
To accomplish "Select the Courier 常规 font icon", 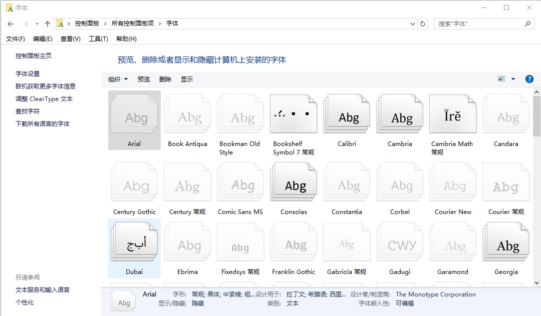I will 506,182.
